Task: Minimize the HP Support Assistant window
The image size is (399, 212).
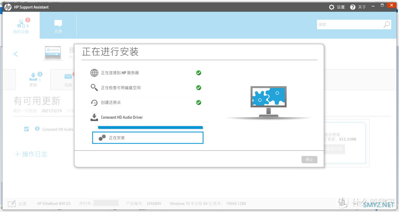Action: (x=373, y=6)
